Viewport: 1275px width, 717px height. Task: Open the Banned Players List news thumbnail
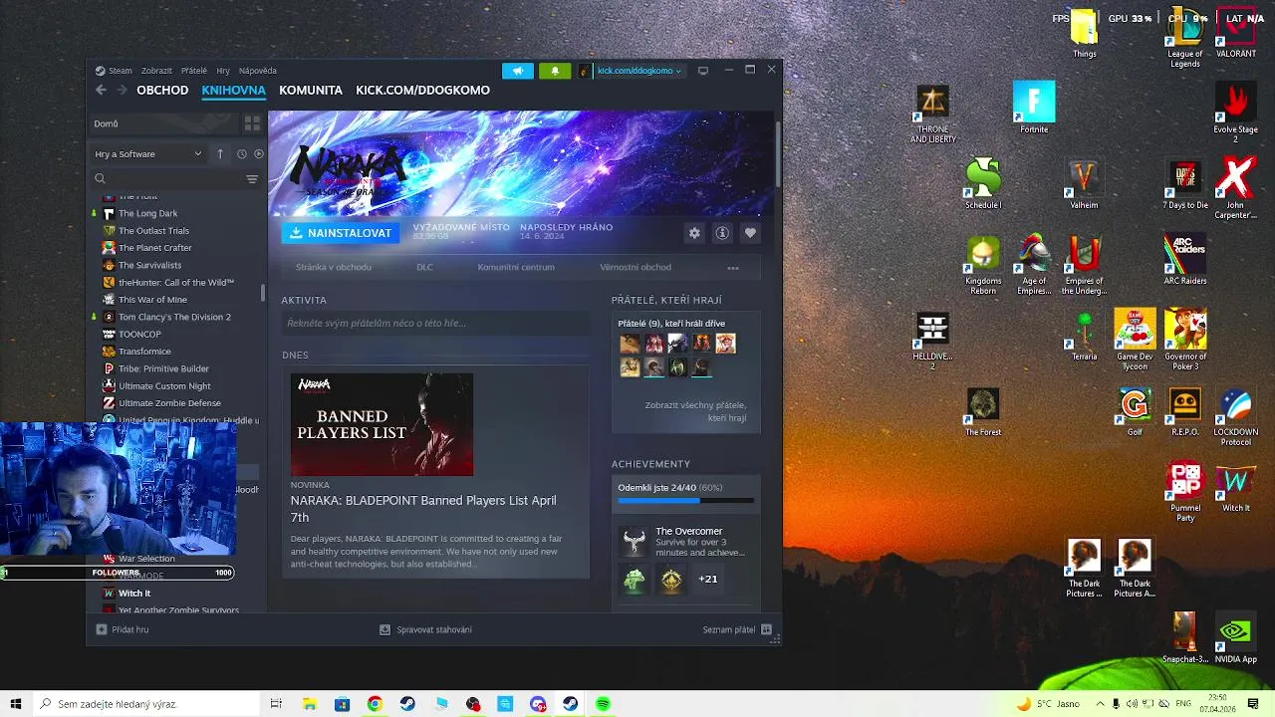pos(382,424)
